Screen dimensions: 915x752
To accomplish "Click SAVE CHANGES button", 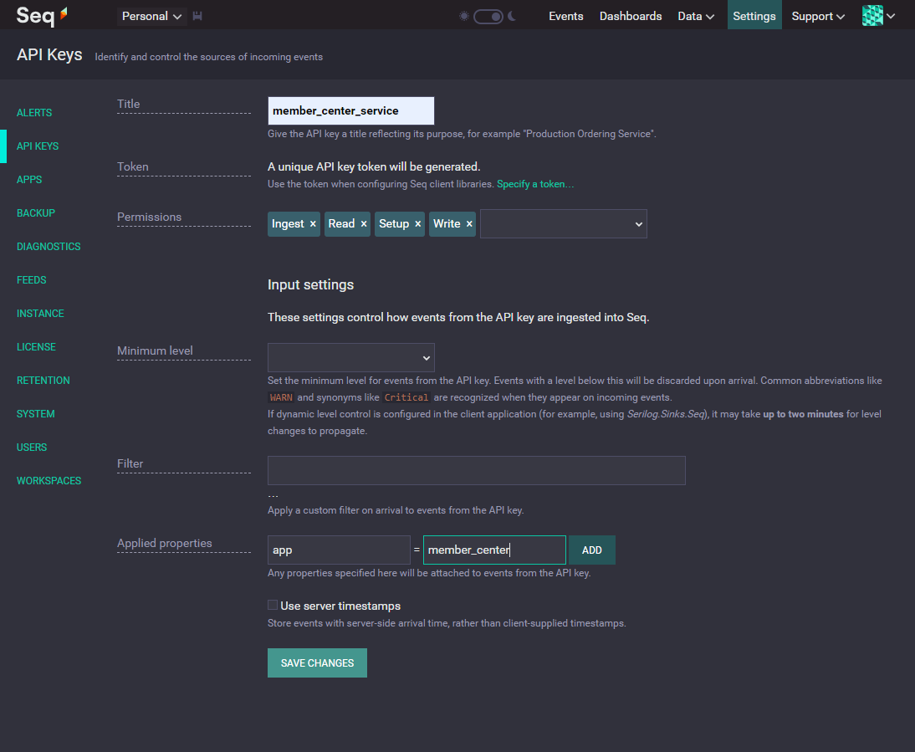I will [x=318, y=663].
